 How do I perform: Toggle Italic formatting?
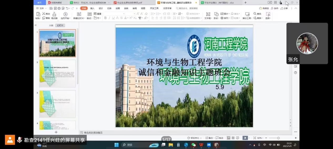[x=109, y=18]
